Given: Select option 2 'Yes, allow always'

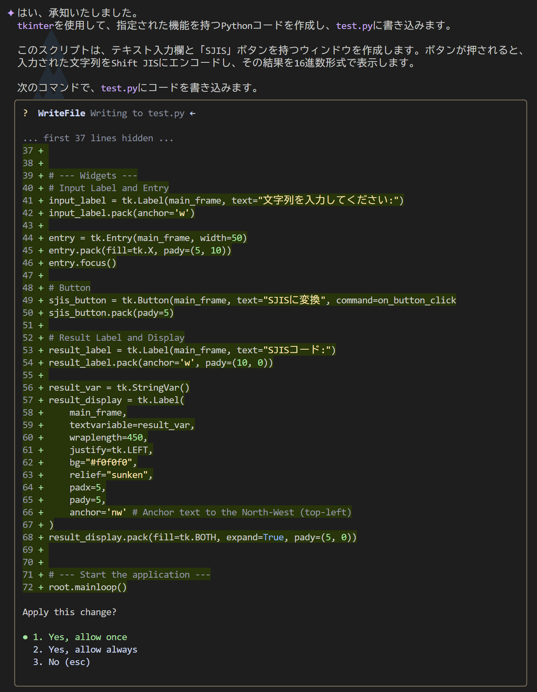Looking at the screenshot, I should tap(85, 649).
